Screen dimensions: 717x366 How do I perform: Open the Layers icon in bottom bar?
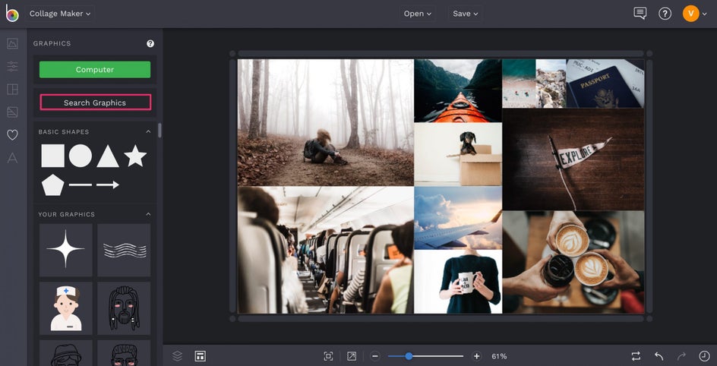click(x=178, y=356)
